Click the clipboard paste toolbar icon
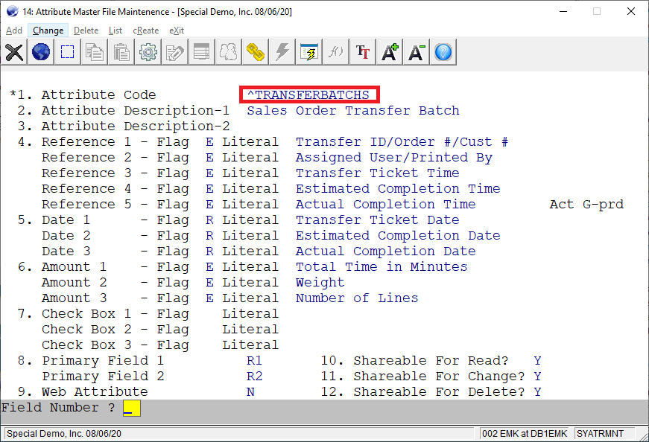This screenshot has height=442, width=649. 121,52
